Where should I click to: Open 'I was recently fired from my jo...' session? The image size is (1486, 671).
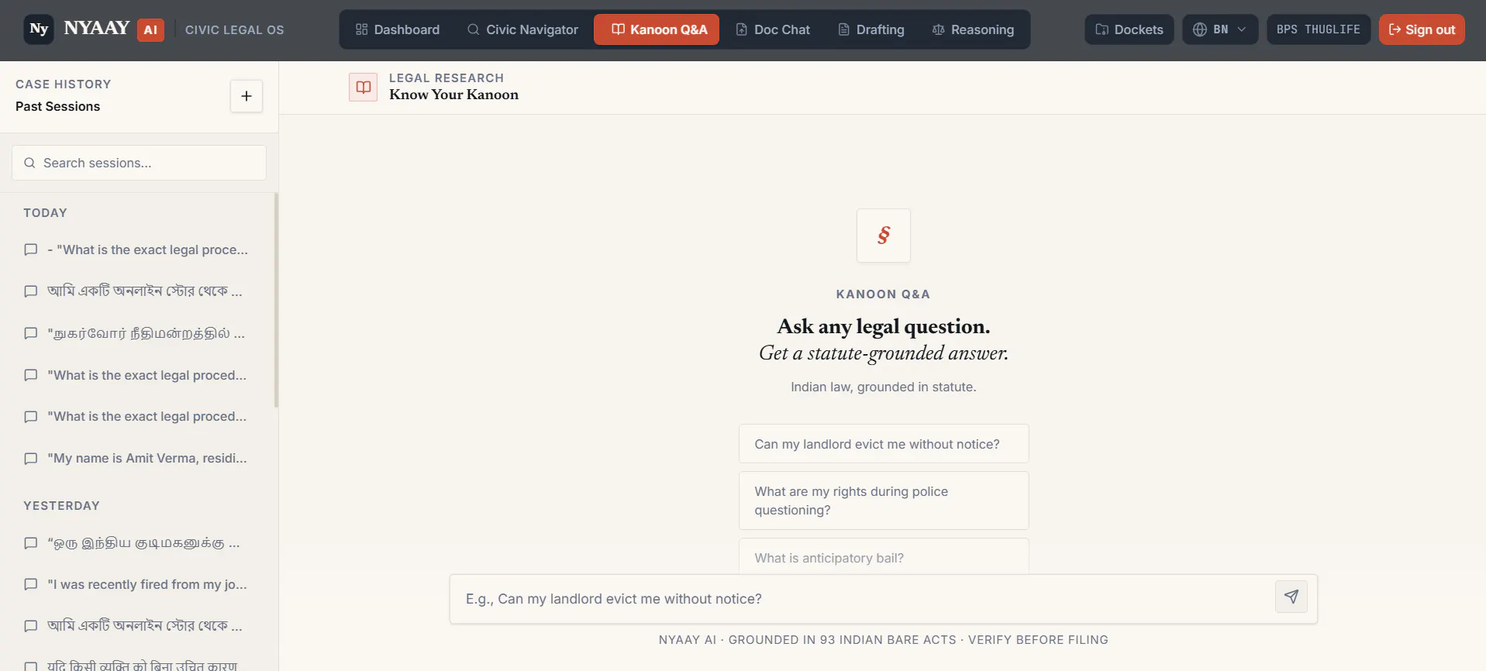click(136, 584)
